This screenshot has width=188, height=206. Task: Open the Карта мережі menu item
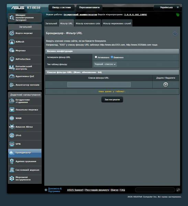(25, 33)
